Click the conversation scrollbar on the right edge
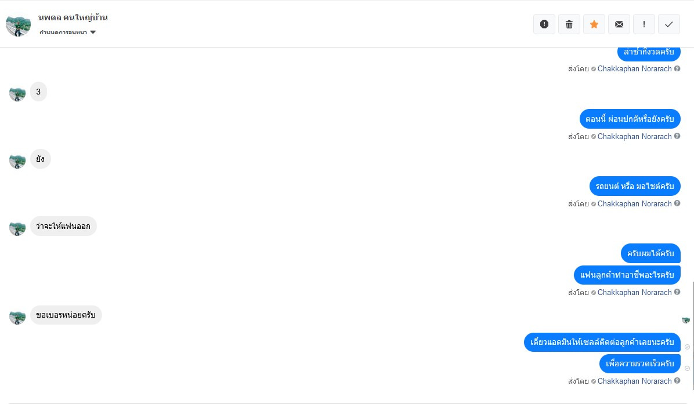This screenshot has width=694, height=404. point(693,335)
